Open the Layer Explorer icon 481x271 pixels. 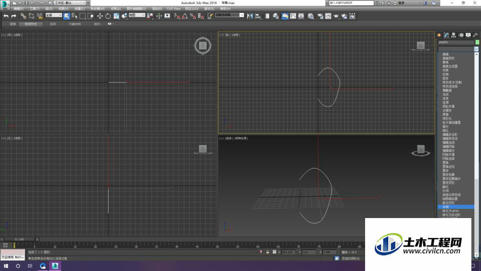coord(276,16)
